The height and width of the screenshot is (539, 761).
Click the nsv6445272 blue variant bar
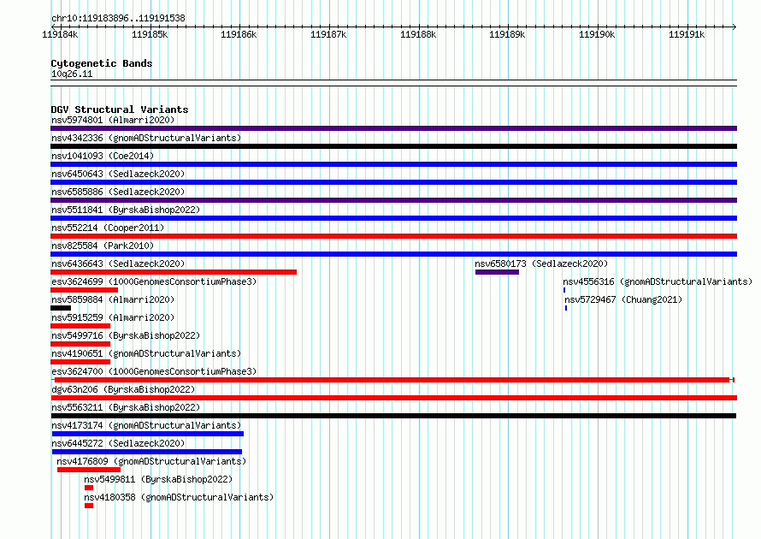tap(146, 452)
